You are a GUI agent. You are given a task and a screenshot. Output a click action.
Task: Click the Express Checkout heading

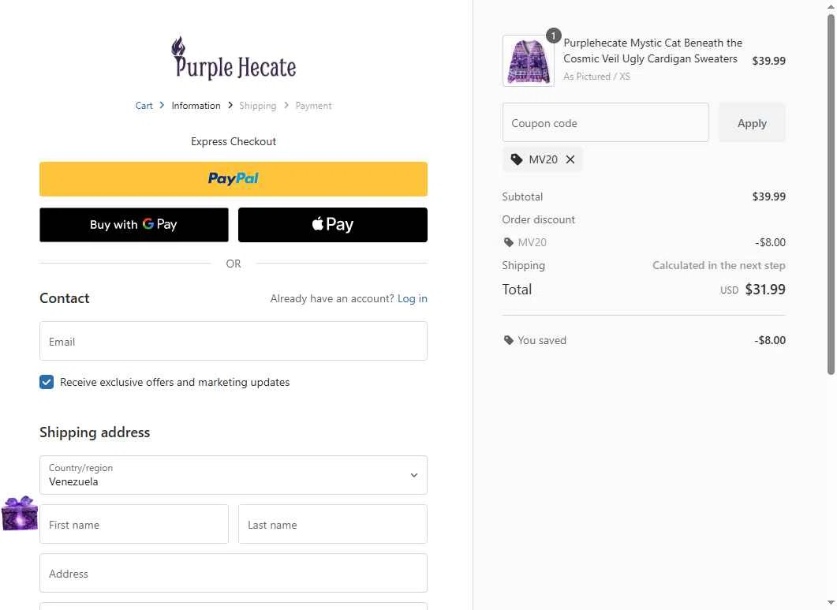tap(234, 141)
